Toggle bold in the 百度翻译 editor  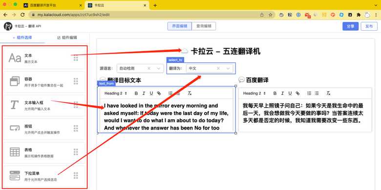coord(275,94)
